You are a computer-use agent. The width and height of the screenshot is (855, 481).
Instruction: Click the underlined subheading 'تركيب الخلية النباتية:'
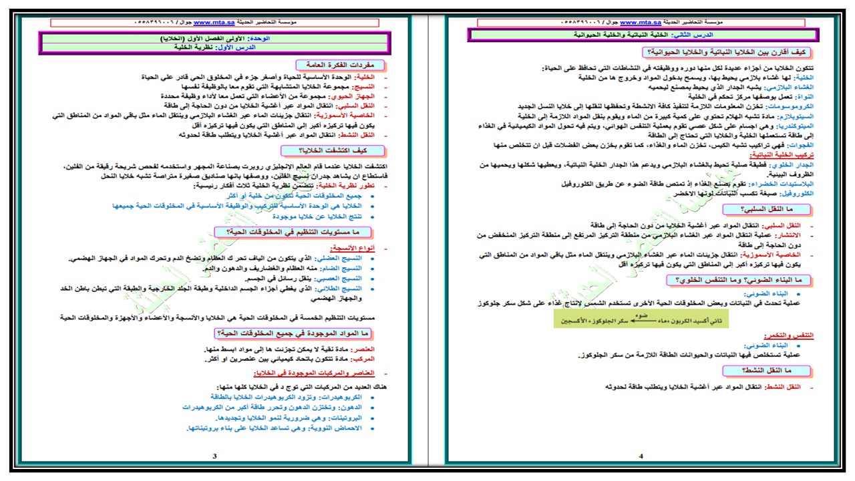782,154
